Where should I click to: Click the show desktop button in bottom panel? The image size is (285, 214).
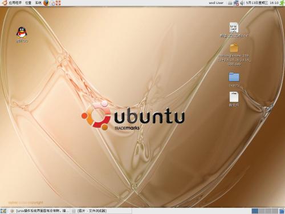click(x=3, y=211)
